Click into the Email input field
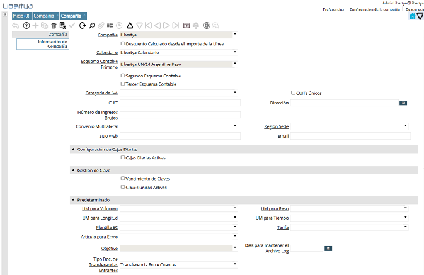Screen dimensions: 424x275 pos(351,136)
